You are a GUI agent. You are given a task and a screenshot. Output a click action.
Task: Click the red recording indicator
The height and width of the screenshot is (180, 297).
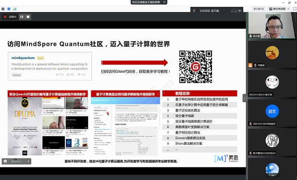(5, 17)
